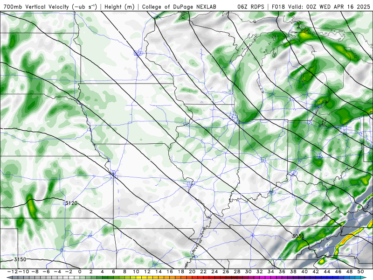The image size is (373, 280).
Task: Click the "F018" forecast hour label
Action: (x=279, y=7)
